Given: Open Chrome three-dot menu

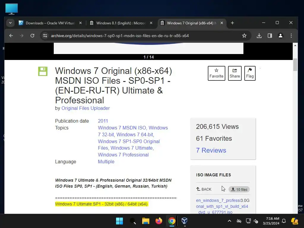Looking at the screenshot, I should point(291,36).
